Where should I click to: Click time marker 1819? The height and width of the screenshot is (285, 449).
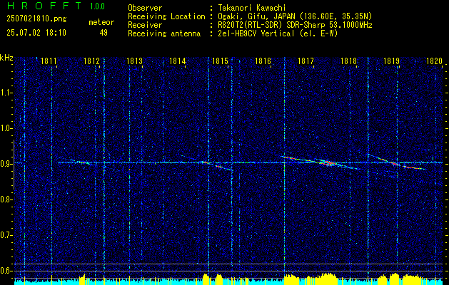(x=391, y=61)
